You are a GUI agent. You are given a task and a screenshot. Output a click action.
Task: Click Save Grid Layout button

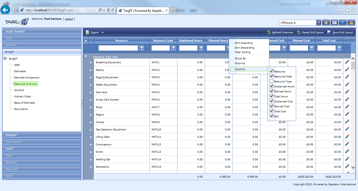[x=340, y=33]
